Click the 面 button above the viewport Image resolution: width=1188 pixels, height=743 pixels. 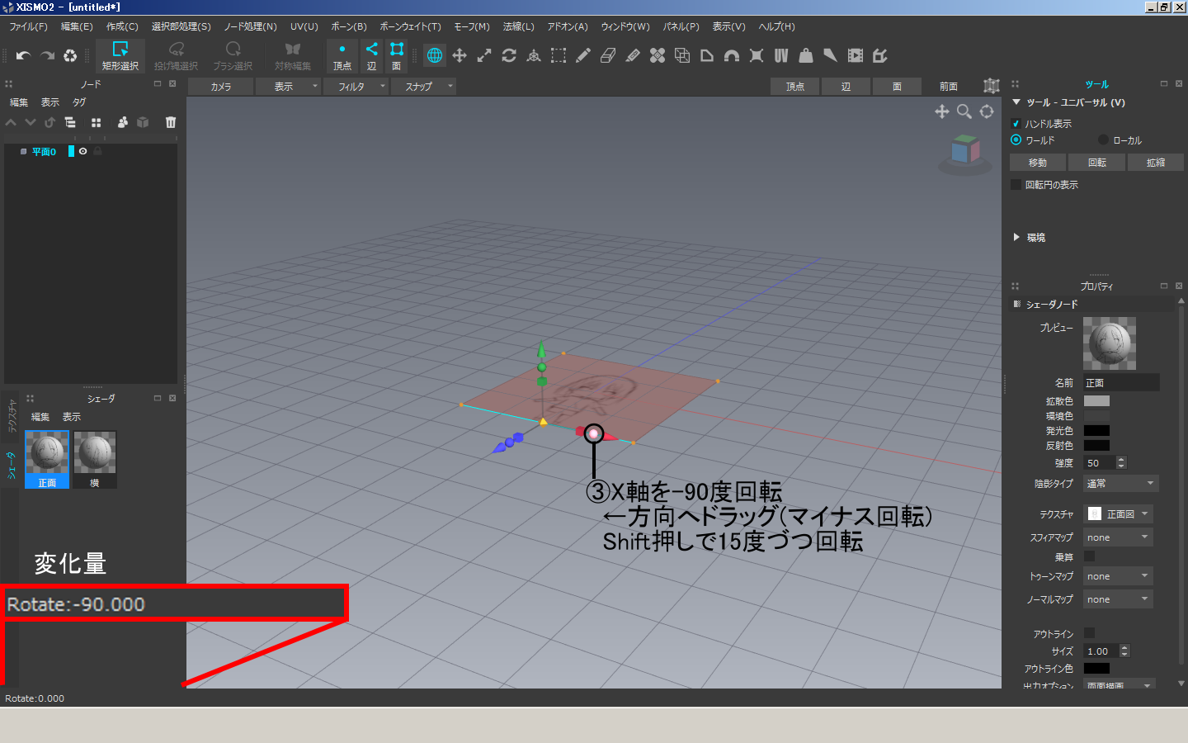click(x=897, y=86)
